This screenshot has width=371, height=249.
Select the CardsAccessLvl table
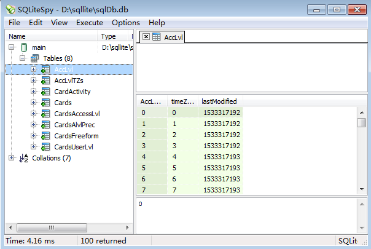(77, 114)
